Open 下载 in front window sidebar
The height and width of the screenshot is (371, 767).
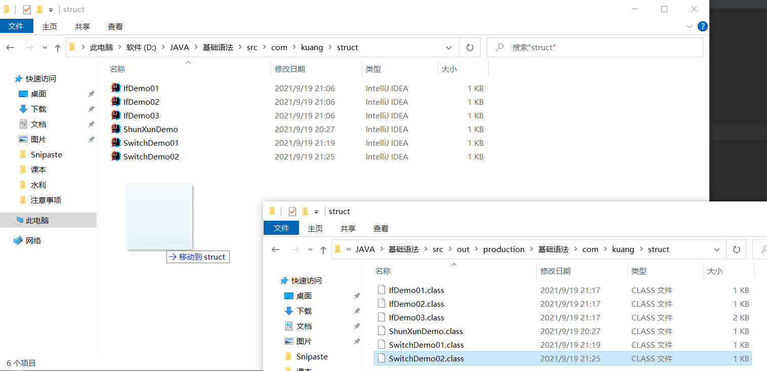click(299, 311)
